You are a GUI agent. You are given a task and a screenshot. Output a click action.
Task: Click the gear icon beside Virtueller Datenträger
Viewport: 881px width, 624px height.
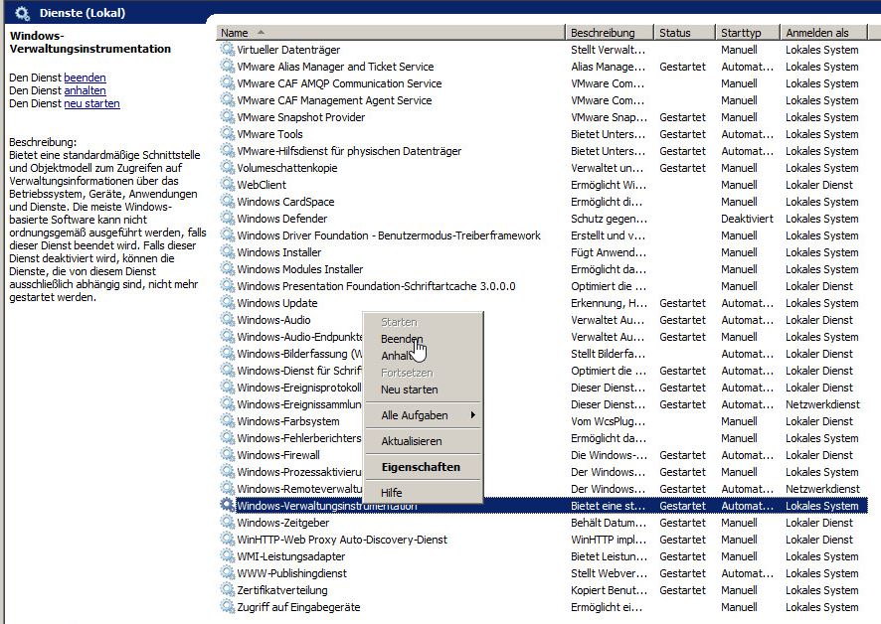click(227, 50)
